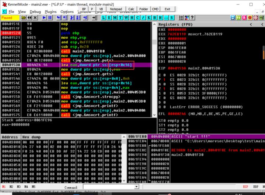The width and height of the screenshot is (265, 195).
Task: Click the Registers (FPU) left arrow
Action: click(x=252, y=24)
